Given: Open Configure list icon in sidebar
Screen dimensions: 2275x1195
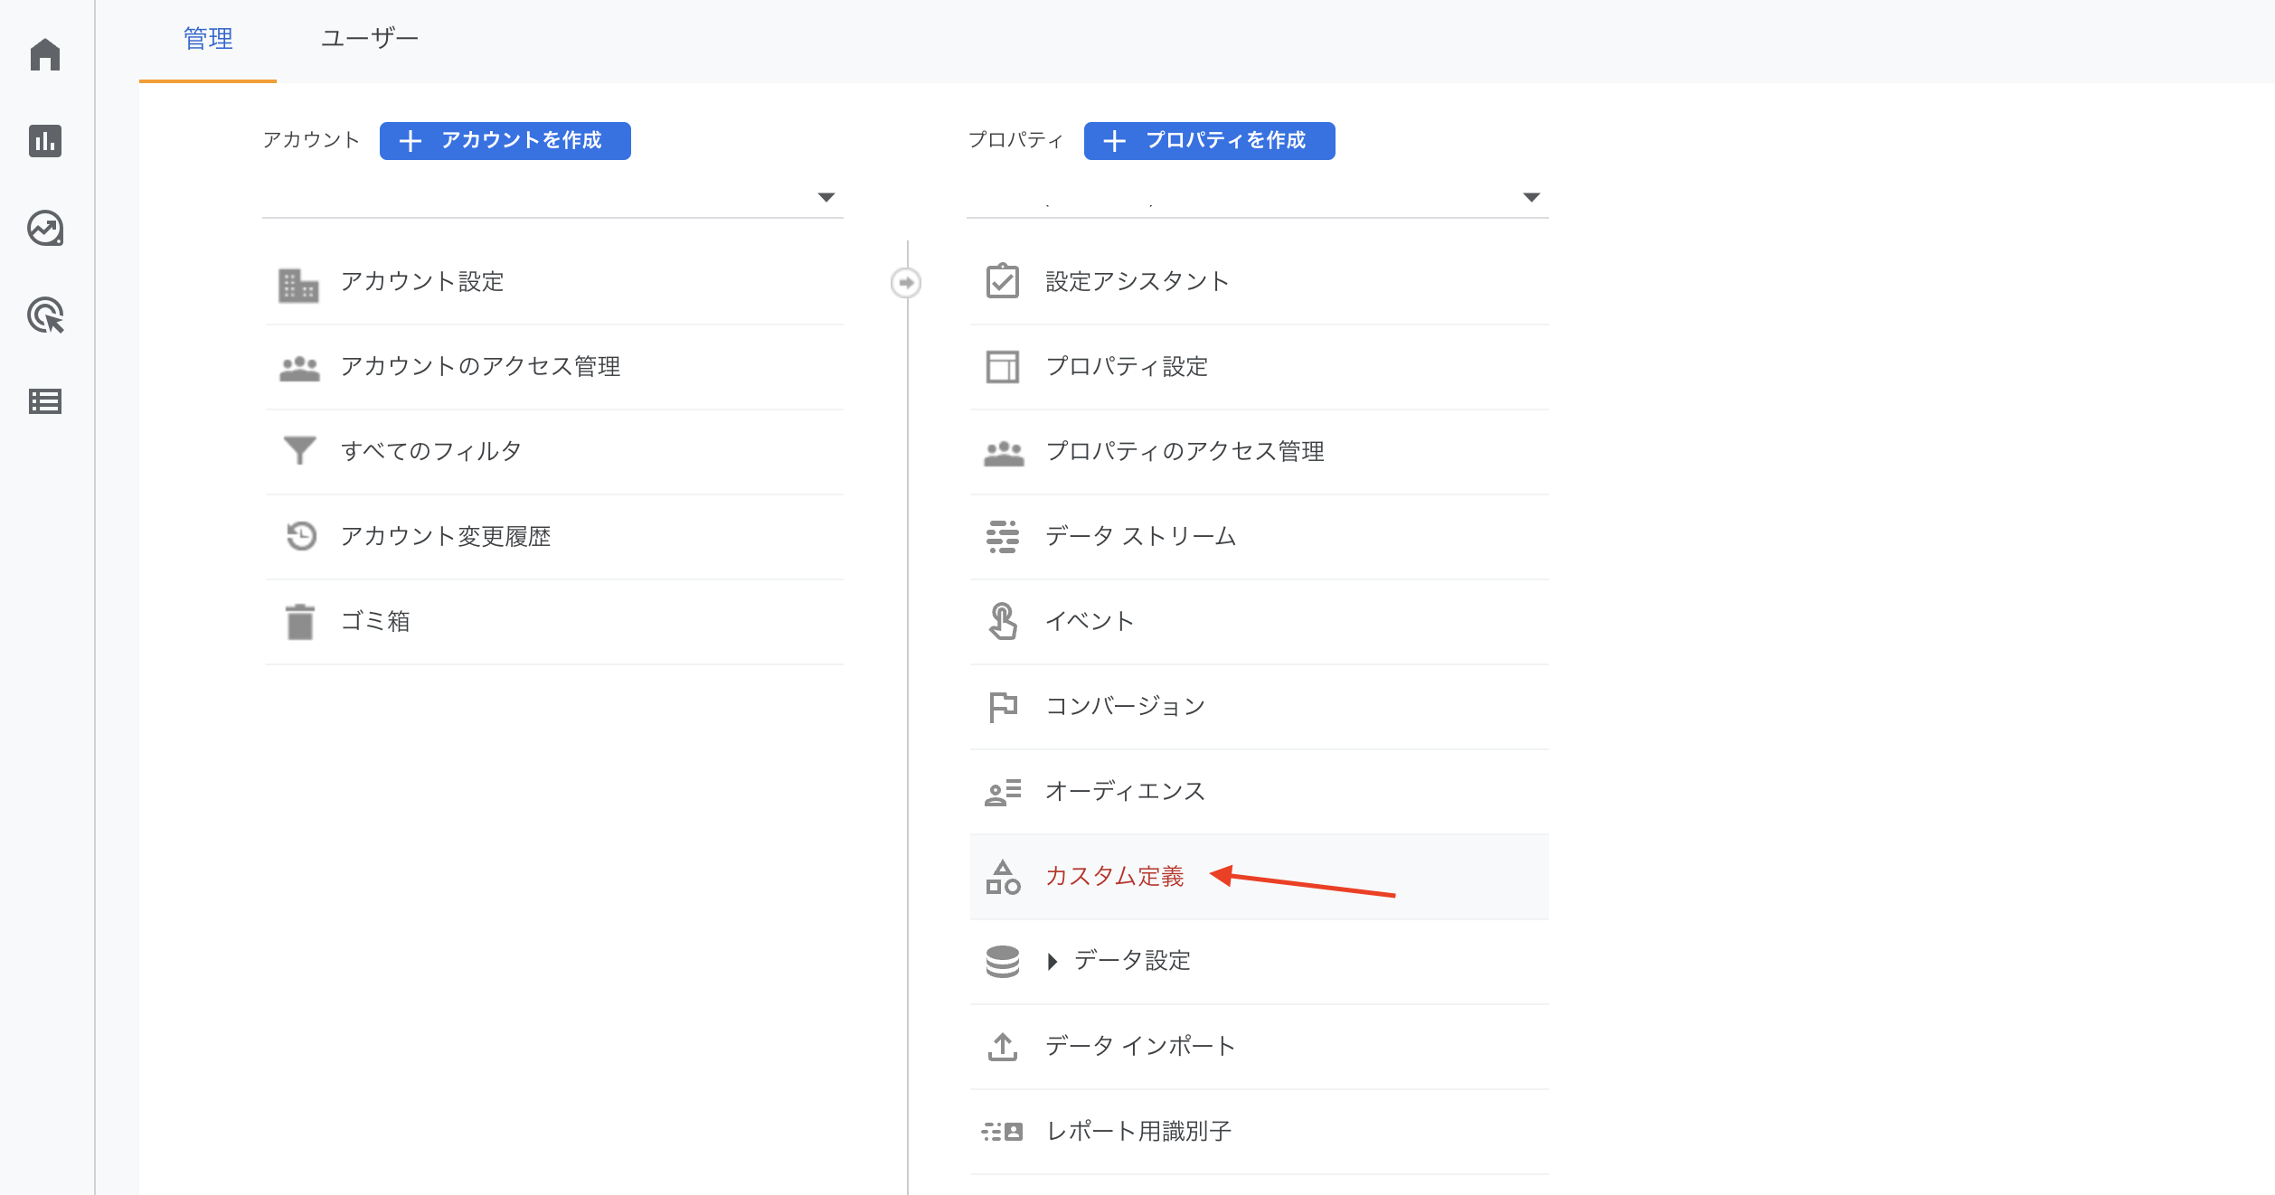Looking at the screenshot, I should click(x=45, y=401).
